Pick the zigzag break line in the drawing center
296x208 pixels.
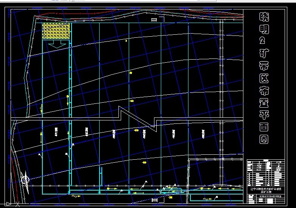(138, 119)
